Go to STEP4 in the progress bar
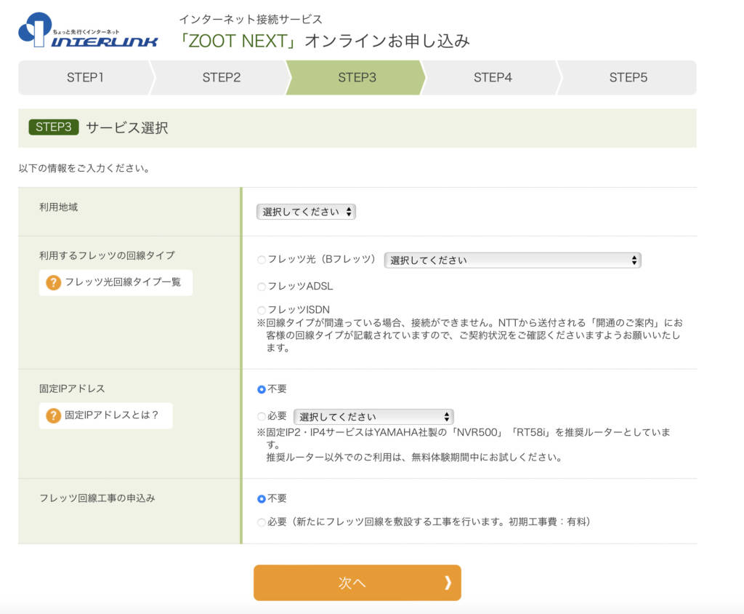The width and height of the screenshot is (744, 614). pyautogui.click(x=493, y=77)
